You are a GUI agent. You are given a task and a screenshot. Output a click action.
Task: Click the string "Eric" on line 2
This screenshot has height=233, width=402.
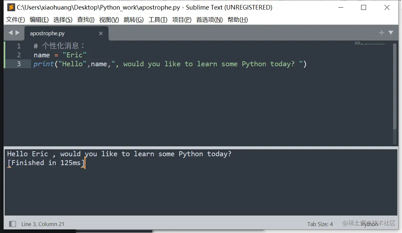pos(75,55)
